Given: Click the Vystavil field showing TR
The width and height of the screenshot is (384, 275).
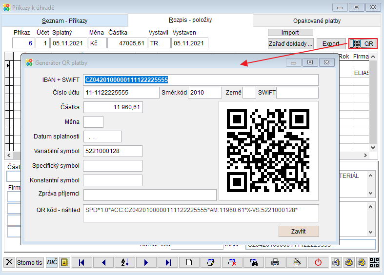Looking at the screenshot, I should point(159,43).
